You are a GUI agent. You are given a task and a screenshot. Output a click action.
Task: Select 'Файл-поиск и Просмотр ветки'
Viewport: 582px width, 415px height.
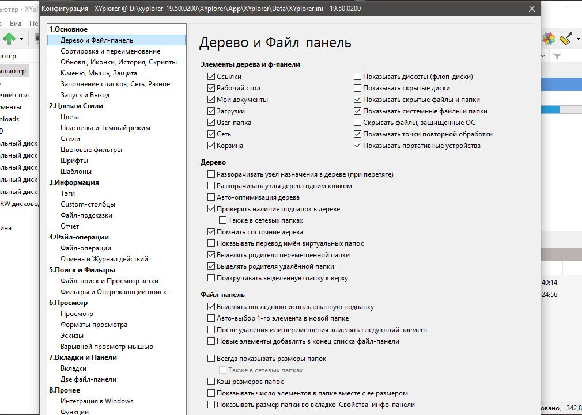(109, 281)
